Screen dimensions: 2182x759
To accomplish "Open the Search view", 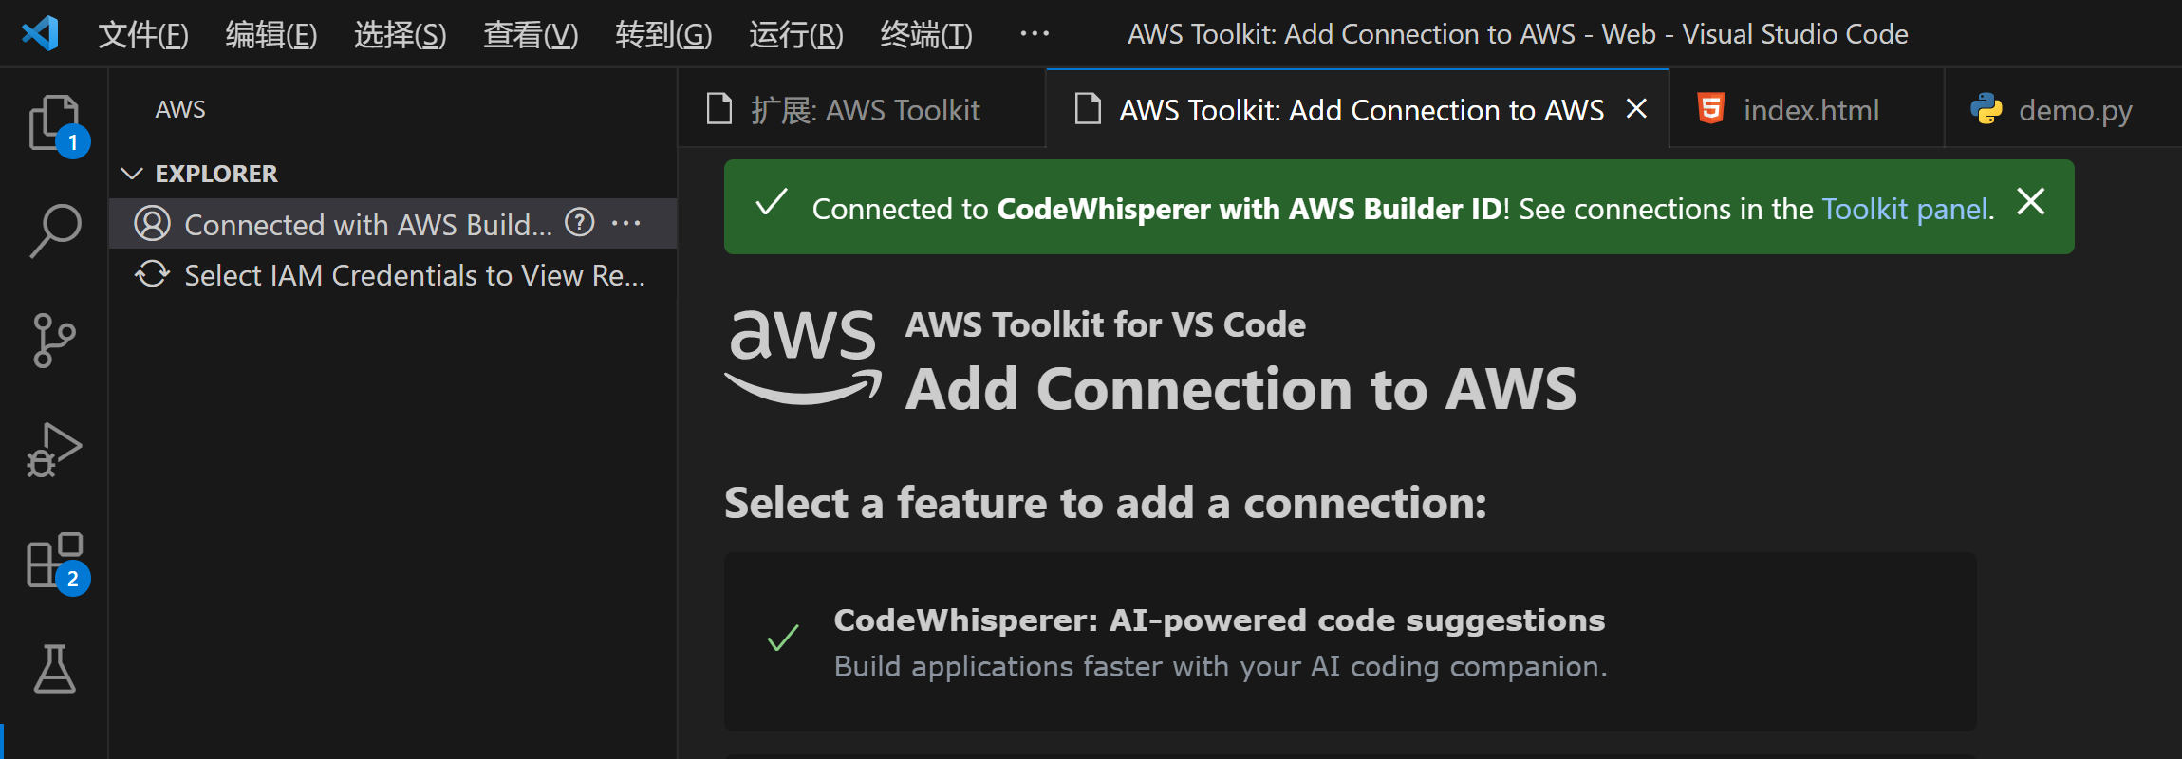I will tap(55, 231).
